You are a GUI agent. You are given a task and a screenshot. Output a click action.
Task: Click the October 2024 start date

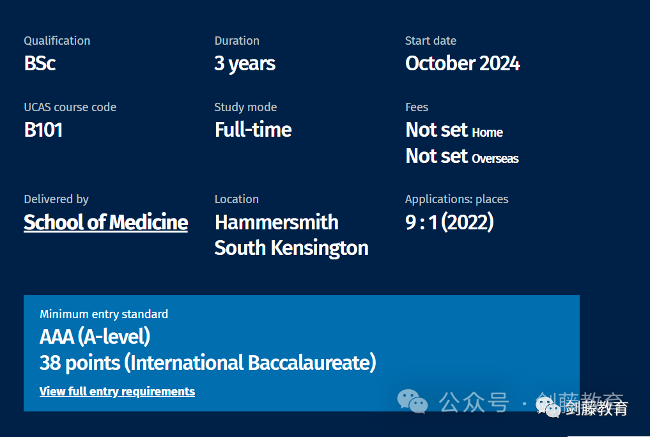[x=462, y=63]
